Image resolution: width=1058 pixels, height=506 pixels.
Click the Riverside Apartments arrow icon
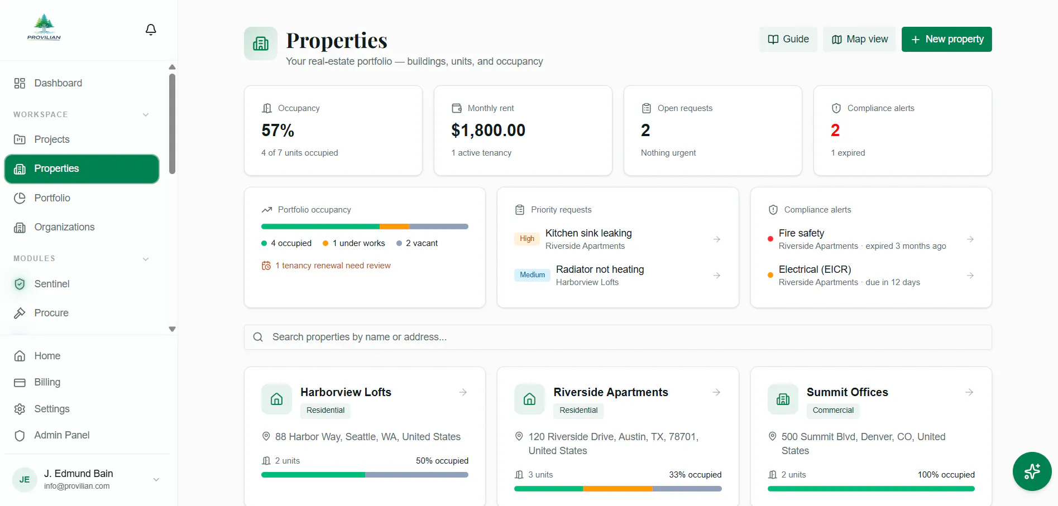click(716, 393)
